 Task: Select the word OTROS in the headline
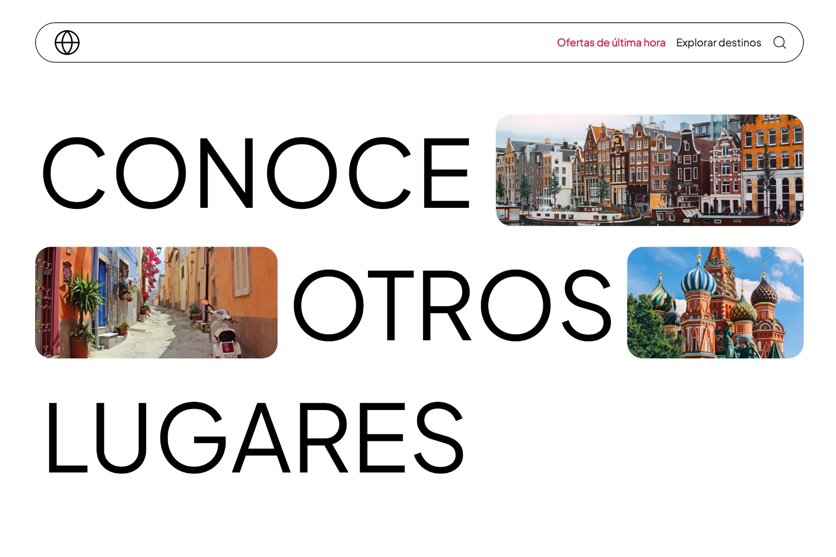point(452,304)
